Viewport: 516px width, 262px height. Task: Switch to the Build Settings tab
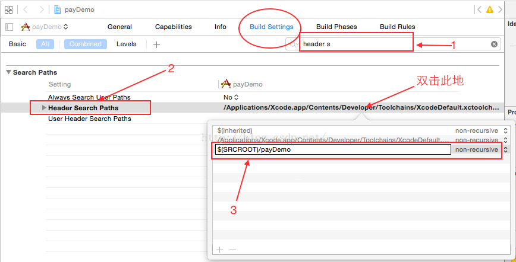pyautogui.click(x=272, y=27)
